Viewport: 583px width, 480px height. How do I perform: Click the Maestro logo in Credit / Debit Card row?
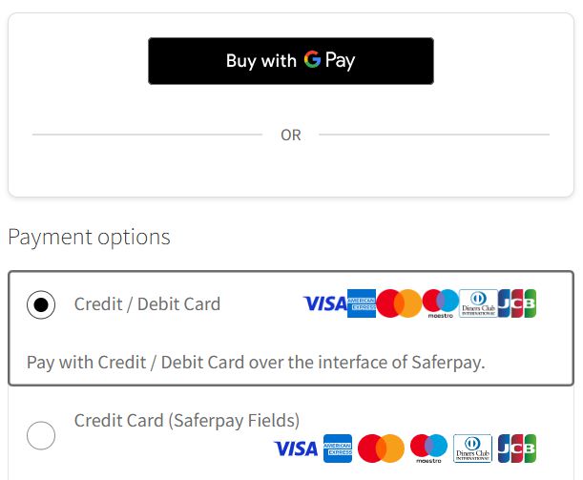440,303
